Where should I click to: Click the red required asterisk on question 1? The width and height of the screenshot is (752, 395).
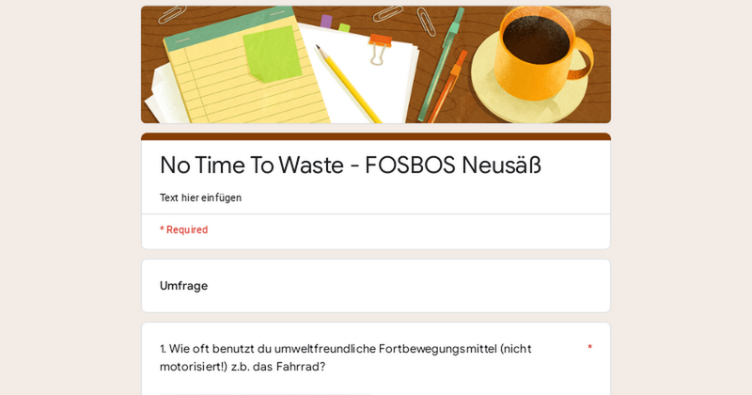pos(590,347)
